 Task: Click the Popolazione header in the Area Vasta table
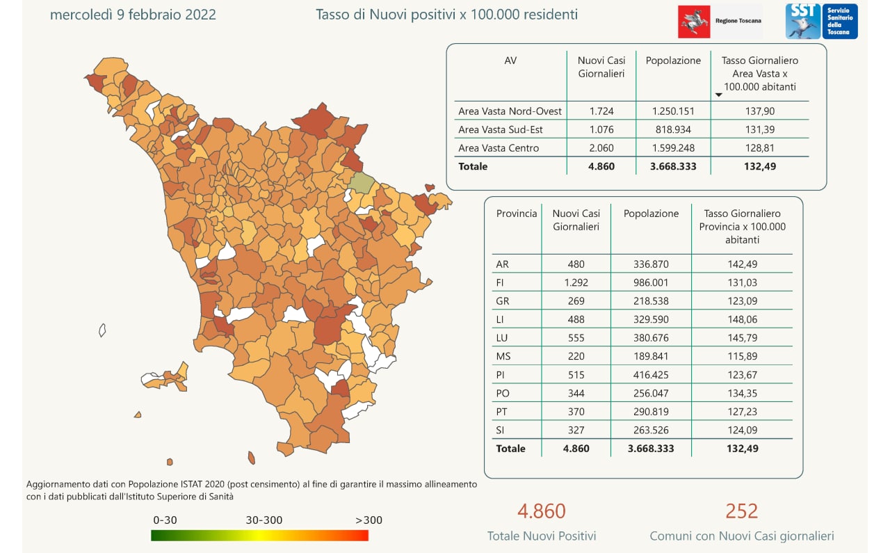tap(673, 61)
